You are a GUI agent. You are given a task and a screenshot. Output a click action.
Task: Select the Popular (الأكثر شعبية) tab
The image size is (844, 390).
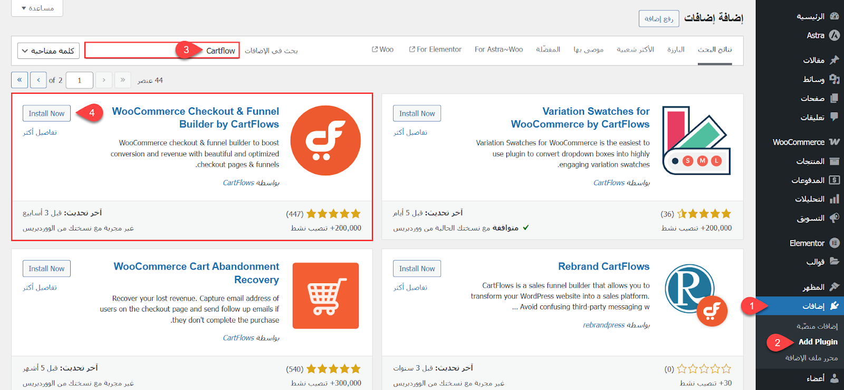coord(635,49)
